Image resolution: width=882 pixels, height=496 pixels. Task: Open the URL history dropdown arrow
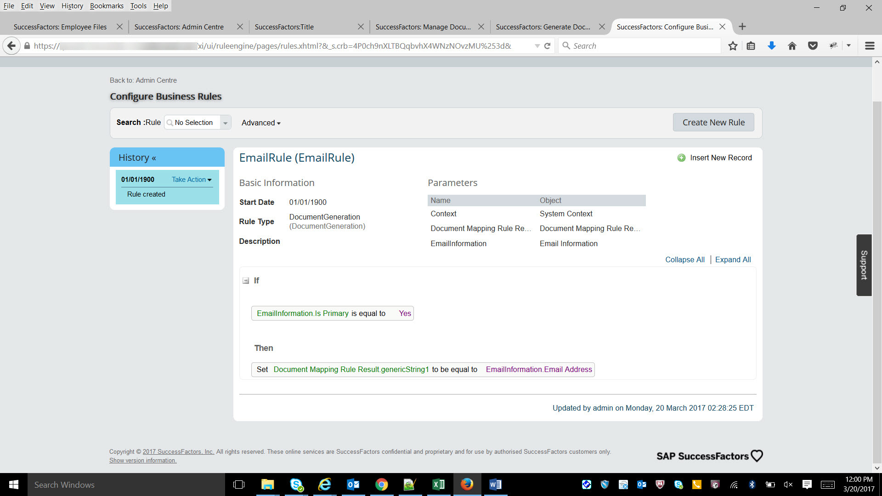coord(537,46)
